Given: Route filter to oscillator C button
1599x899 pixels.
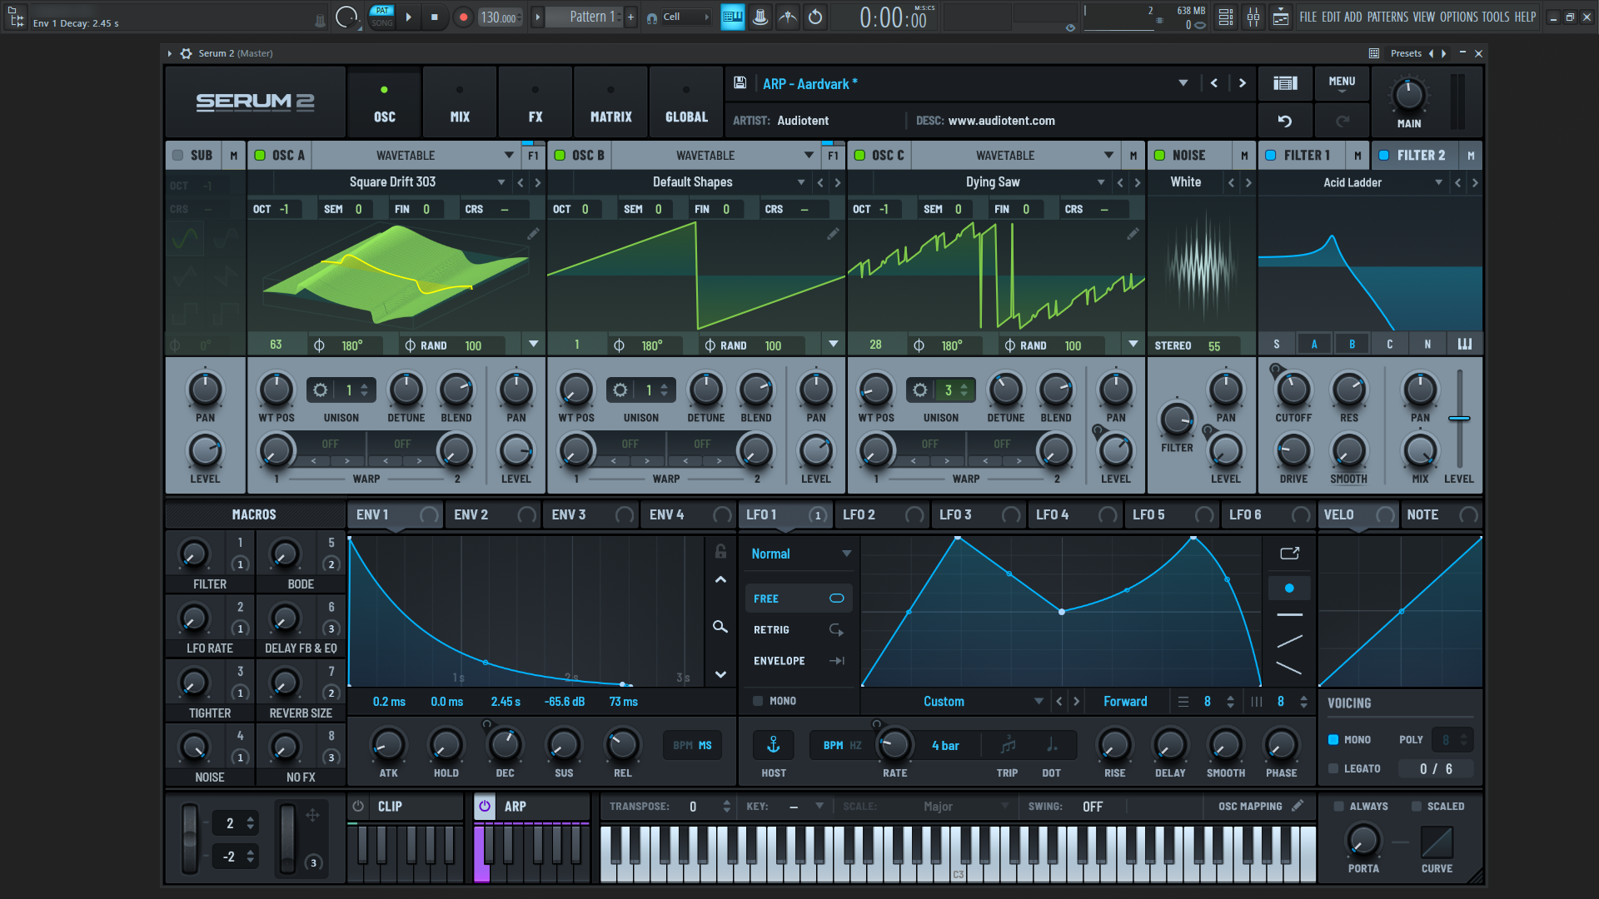Looking at the screenshot, I should [x=1389, y=344].
